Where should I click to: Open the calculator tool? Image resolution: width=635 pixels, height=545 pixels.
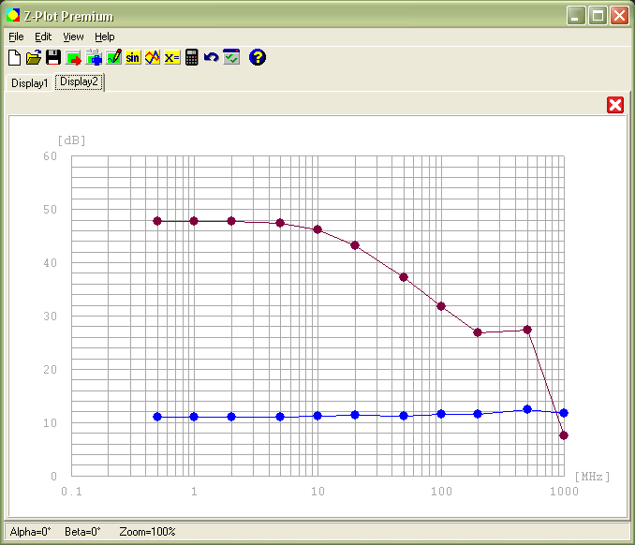[192, 58]
